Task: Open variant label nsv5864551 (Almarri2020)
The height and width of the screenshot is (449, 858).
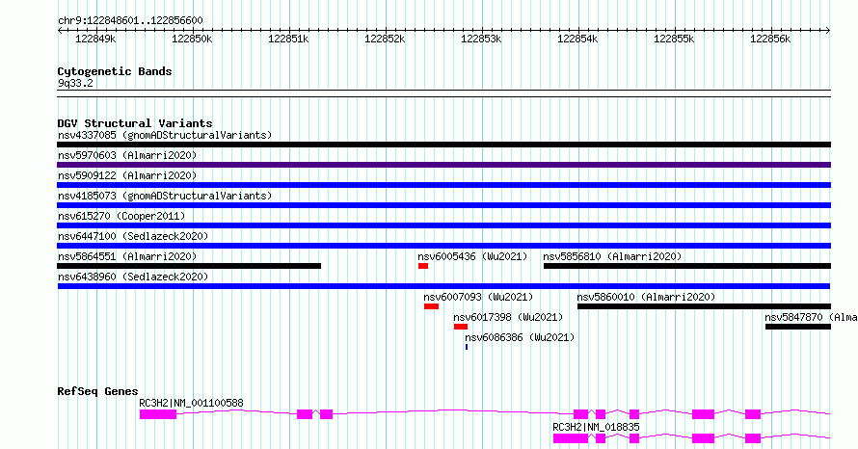Action: pos(127,256)
